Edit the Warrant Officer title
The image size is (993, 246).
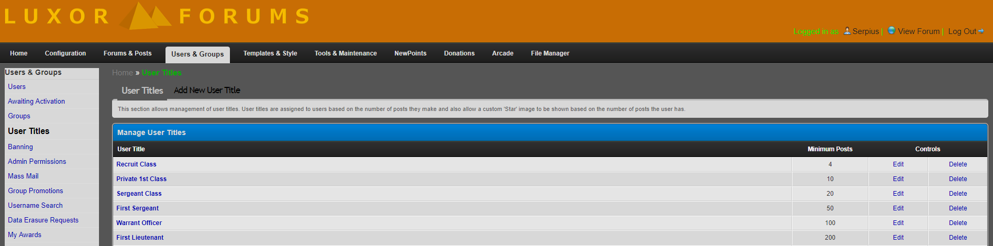[x=898, y=223]
